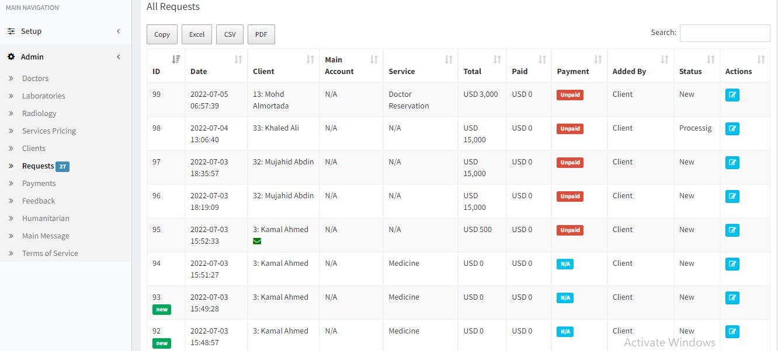
Task: Click the edit icon for request 93
Action: [x=732, y=297]
